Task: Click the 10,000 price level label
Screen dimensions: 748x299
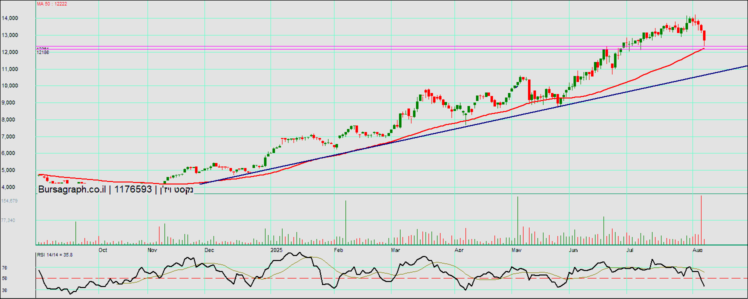Action: pyautogui.click(x=24, y=86)
